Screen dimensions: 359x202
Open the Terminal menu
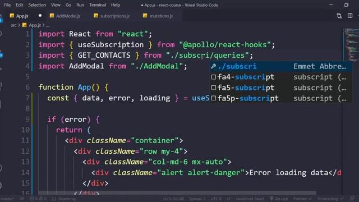(98, 5)
